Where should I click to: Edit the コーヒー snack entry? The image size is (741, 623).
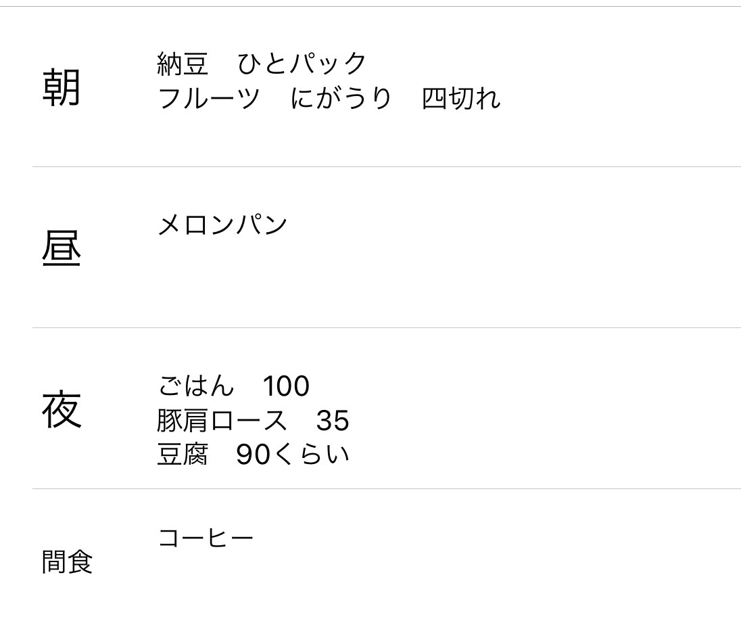(x=206, y=538)
